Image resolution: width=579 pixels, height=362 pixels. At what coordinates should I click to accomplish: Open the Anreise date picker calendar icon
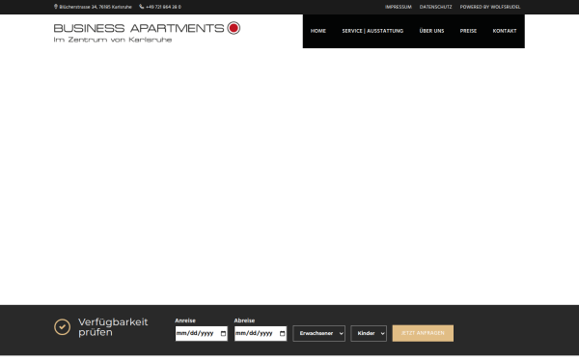223,334
